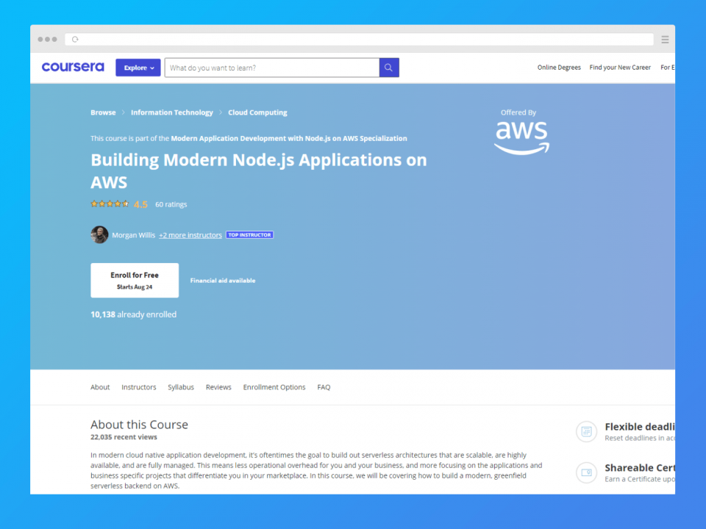Click the course title heading
The image size is (706, 529).
tap(258, 171)
